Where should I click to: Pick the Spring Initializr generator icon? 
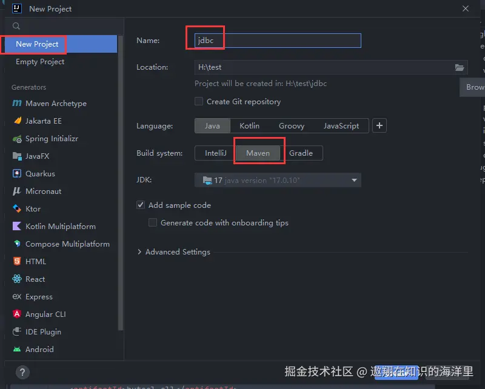point(17,139)
